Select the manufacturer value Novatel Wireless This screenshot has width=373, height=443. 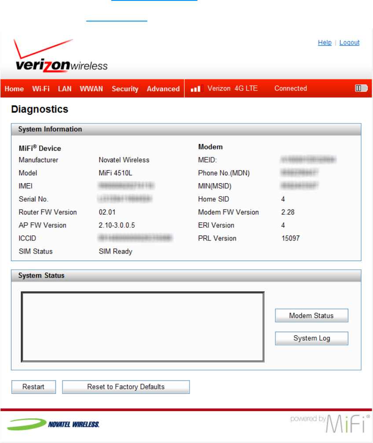(x=124, y=160)
